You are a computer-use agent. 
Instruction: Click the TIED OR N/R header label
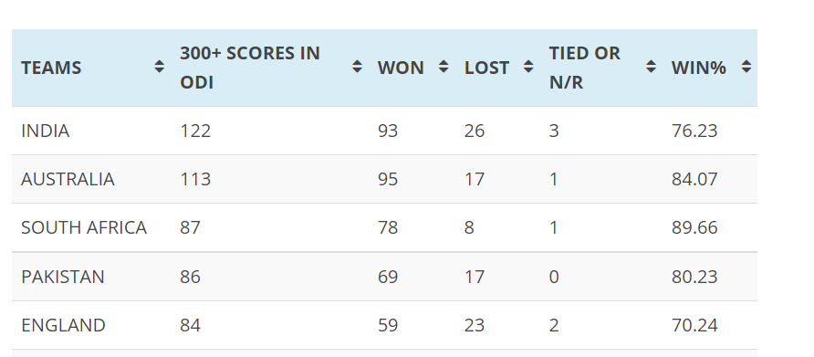[x=585, y=68]
